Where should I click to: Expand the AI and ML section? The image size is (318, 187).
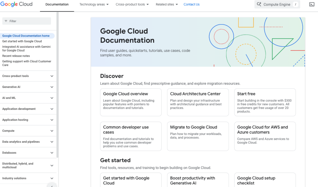coord(28,98)
